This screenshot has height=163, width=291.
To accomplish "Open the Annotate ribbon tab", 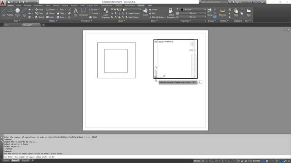I will [27, 5].
